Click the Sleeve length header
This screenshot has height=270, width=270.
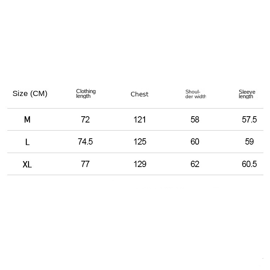click(247, 94)
